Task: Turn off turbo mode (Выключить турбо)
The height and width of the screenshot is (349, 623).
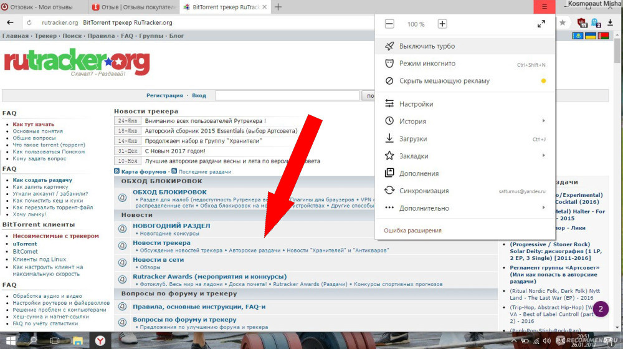Action: [x=465, y=46]
